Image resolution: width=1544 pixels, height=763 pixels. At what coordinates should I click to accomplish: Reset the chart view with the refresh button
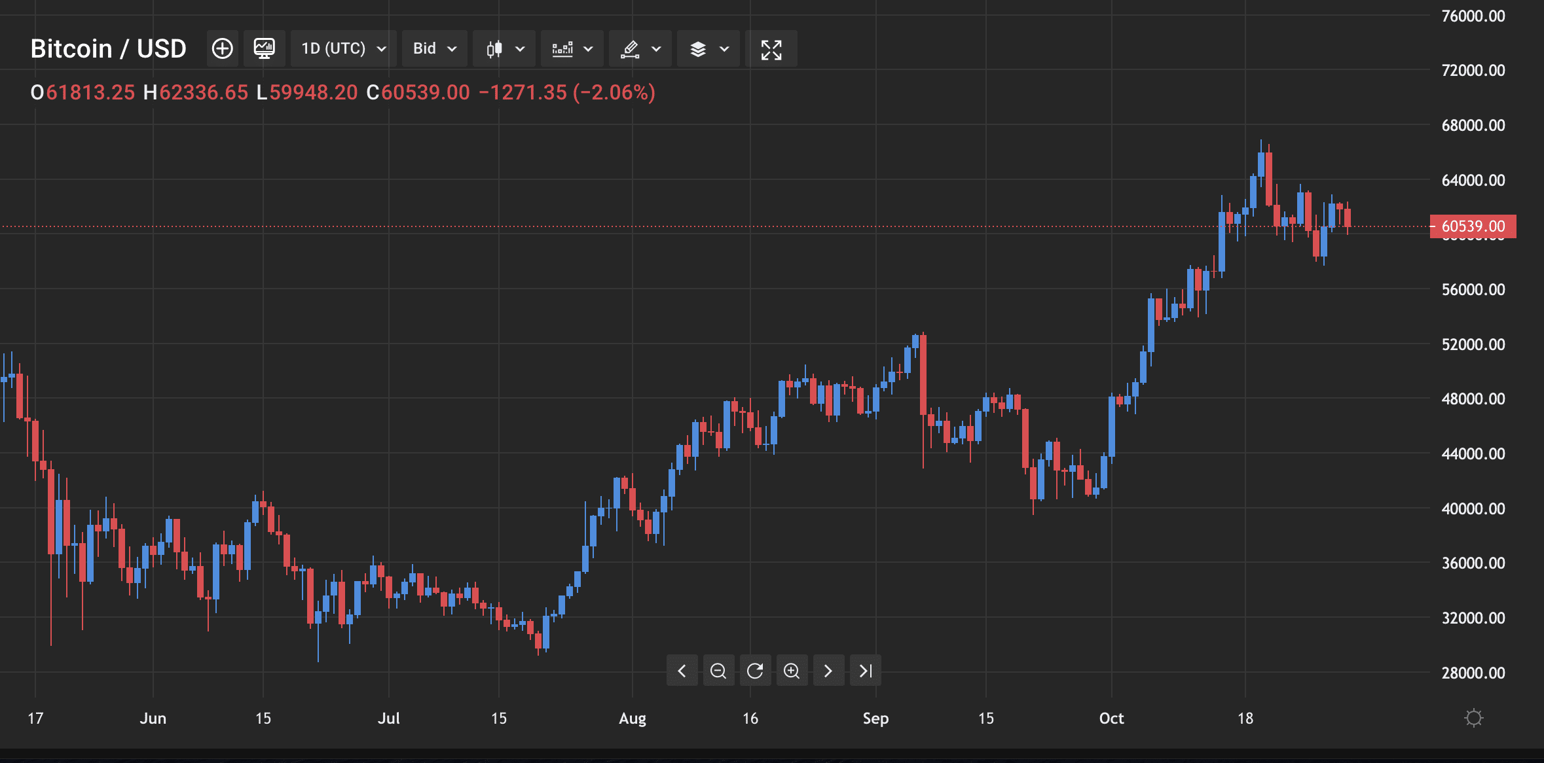point(755,671)
